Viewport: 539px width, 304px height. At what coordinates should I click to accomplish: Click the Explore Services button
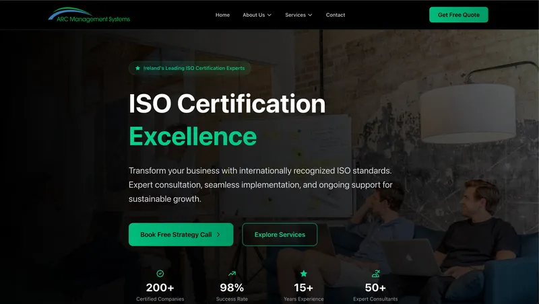(280, 235)
